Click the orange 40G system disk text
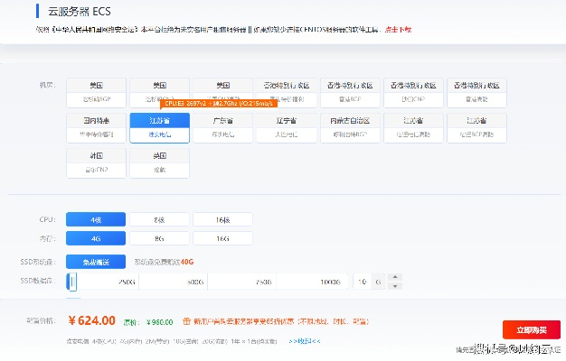 click(187, 262)
